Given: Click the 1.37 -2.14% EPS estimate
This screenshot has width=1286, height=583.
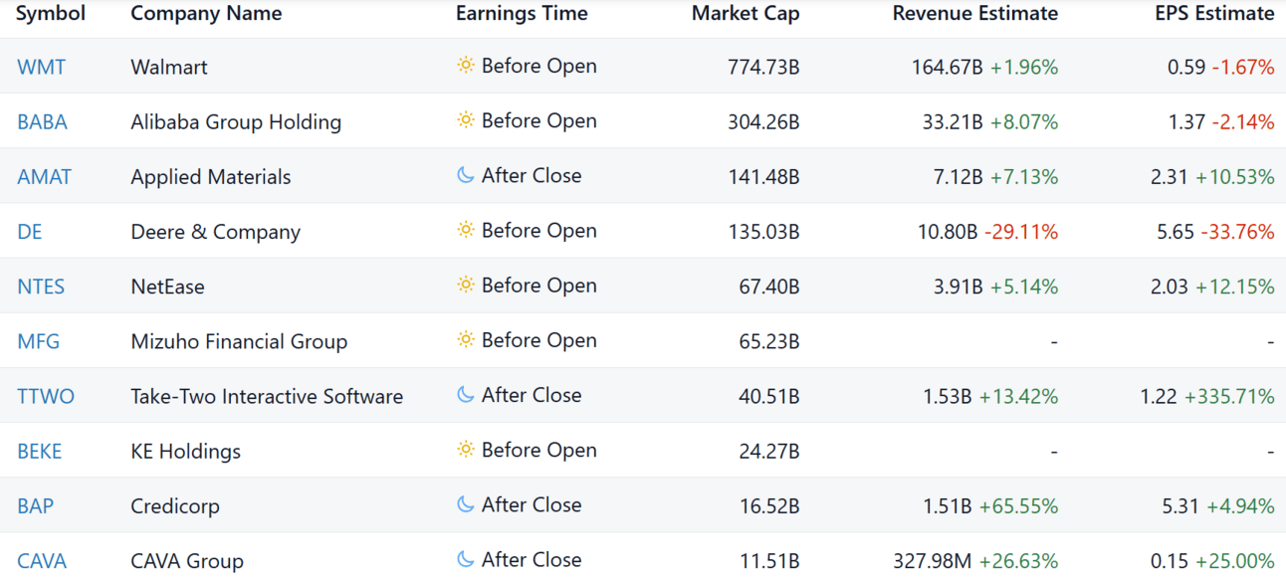Looking at the screenshot, I should [x=1220, y=121].
